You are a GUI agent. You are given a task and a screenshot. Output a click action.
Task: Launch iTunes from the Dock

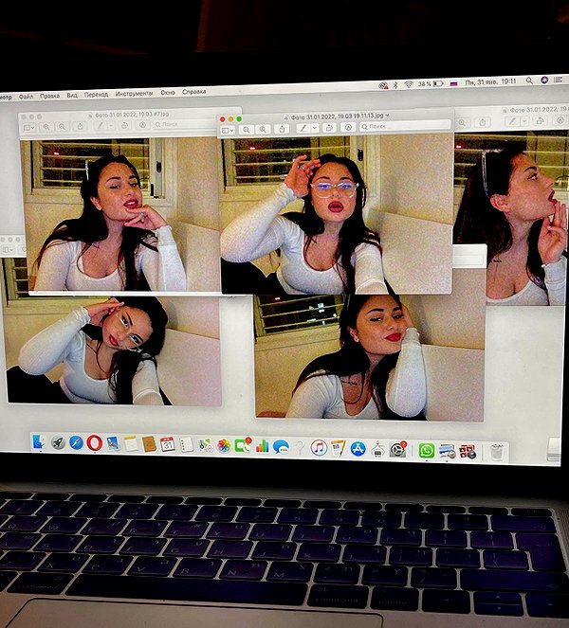click(x=319, y=448)
